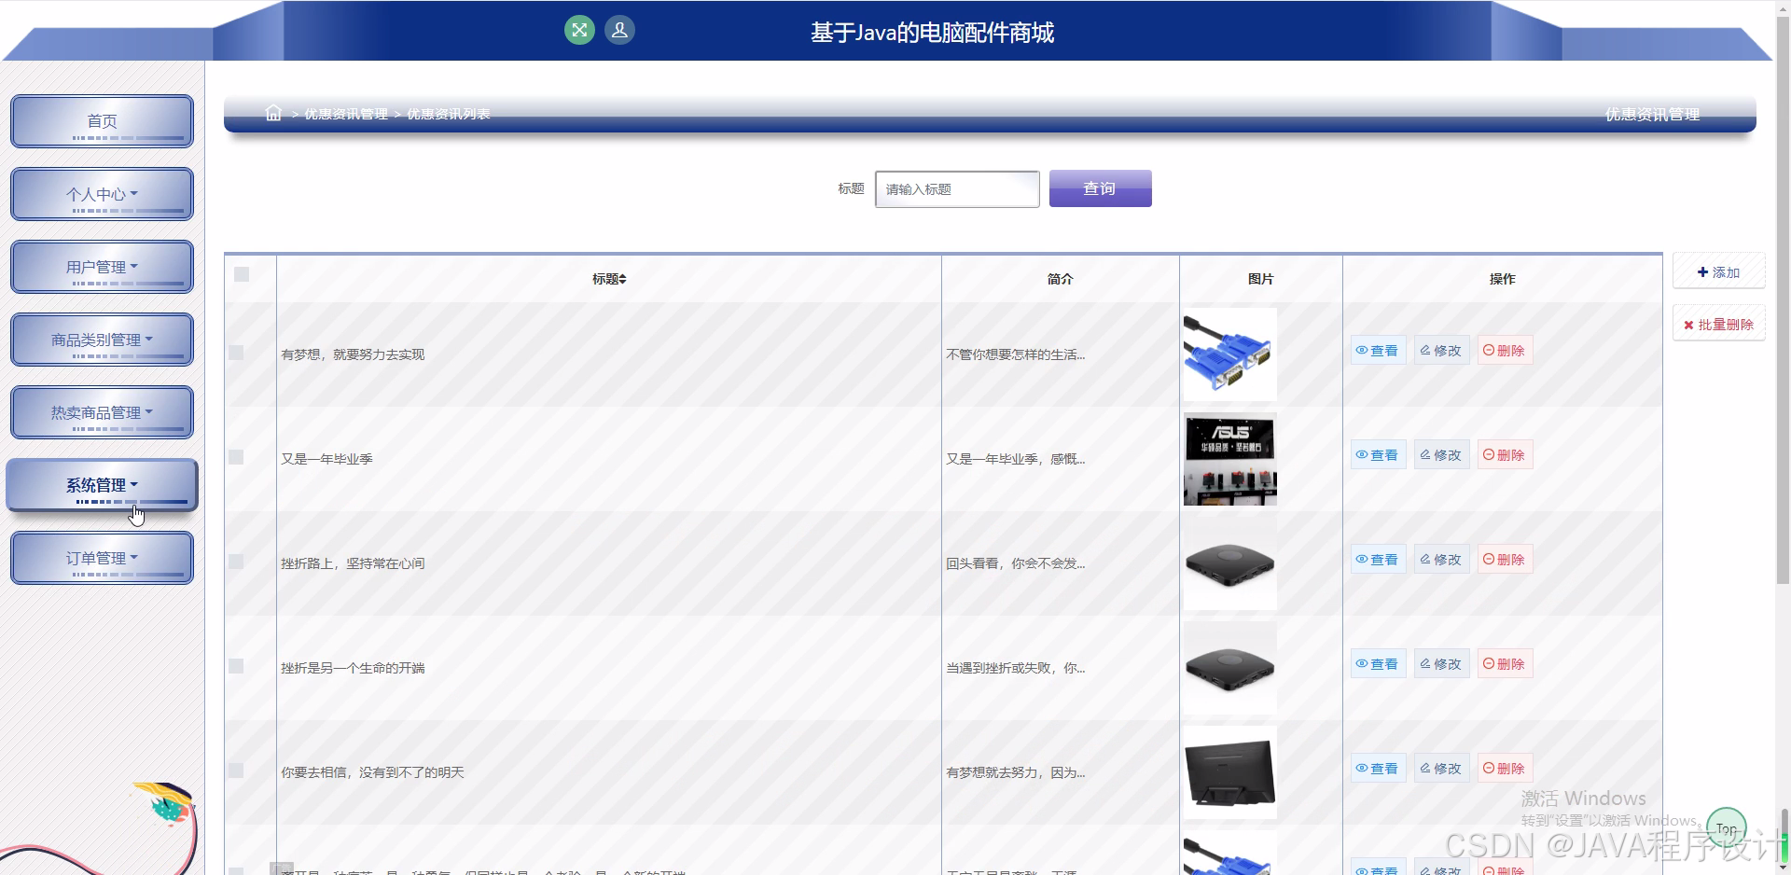
Task: Sort table by 标题 column arrows
Action: (x=623, y=279)
